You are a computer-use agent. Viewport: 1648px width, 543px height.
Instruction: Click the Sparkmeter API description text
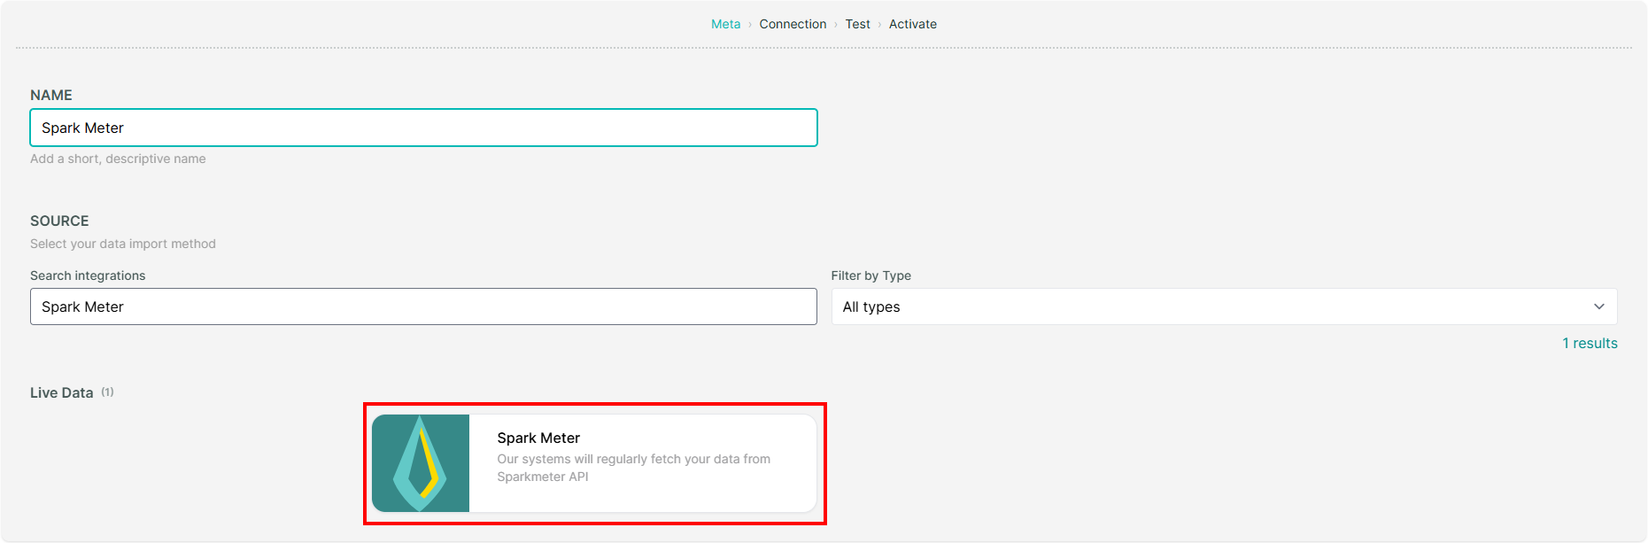[633, 468]
